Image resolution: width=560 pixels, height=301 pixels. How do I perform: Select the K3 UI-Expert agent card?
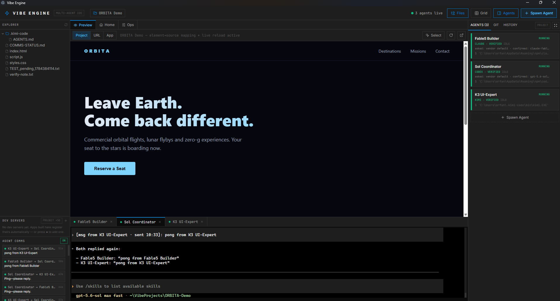tap(515, 100)
